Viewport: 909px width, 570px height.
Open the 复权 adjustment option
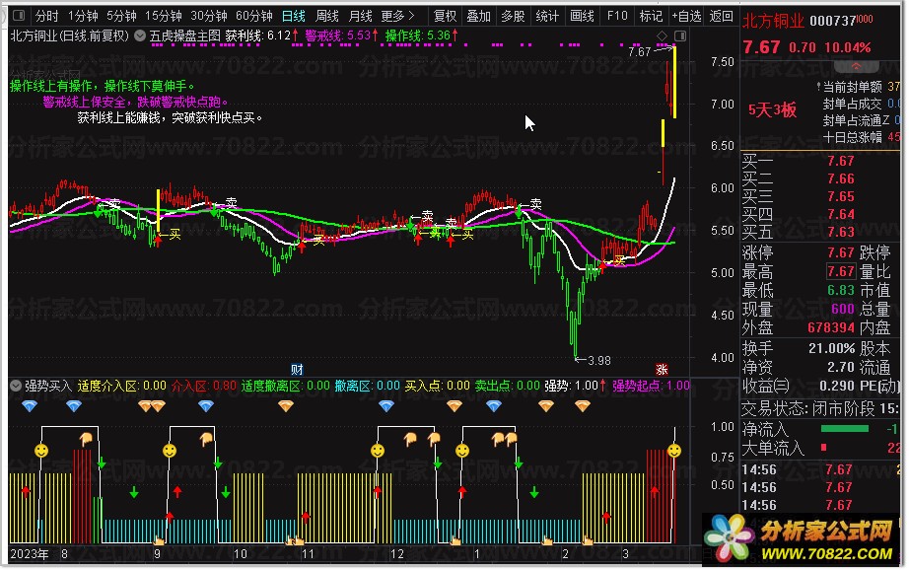click(446, 16)
